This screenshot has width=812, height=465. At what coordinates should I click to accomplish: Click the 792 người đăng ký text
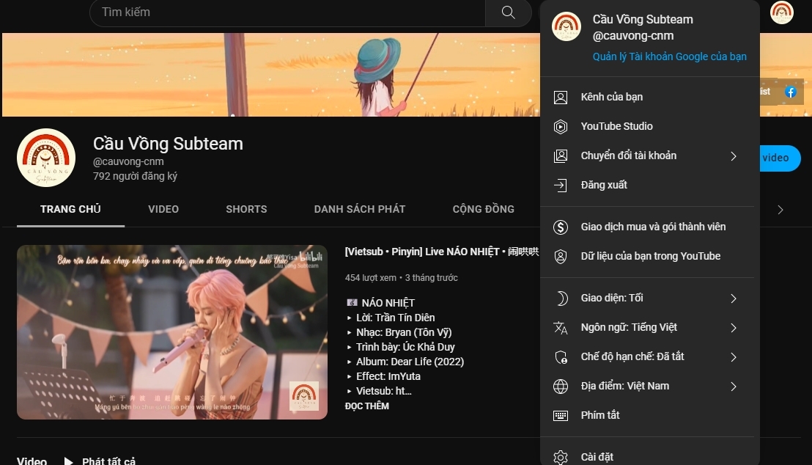(x=135, y=176)
